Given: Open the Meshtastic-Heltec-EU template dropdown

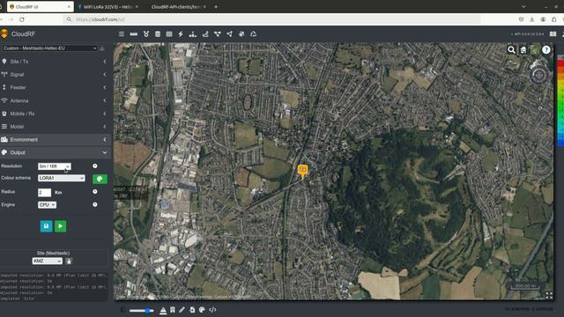Looking at the screenshot, I should click(x=49, y=48).
